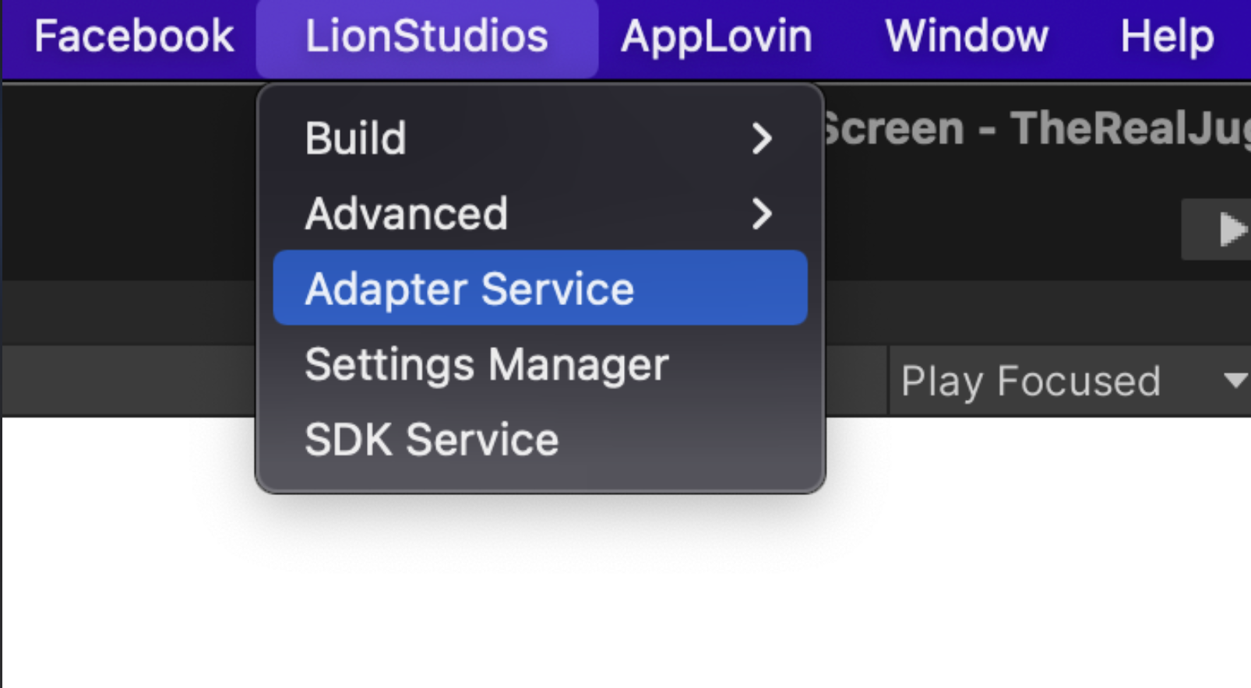The width and height of the screenshot is (1251, 688).
Task: Choose the highlighted Adapter Service item
Action: pyautogui.click(x=540, y=288)
